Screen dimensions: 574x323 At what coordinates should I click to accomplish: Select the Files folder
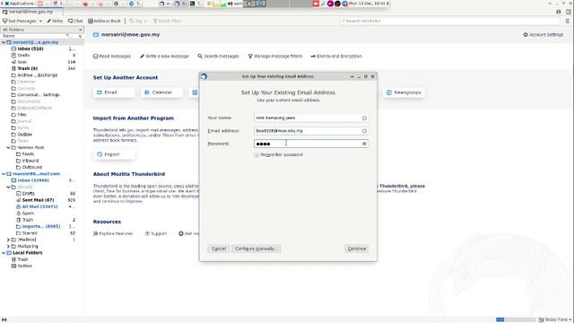[x=22, y=115]
